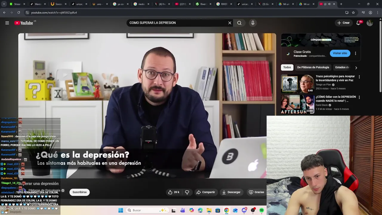Launch Copilot from the taskbar

coord(191,210)
